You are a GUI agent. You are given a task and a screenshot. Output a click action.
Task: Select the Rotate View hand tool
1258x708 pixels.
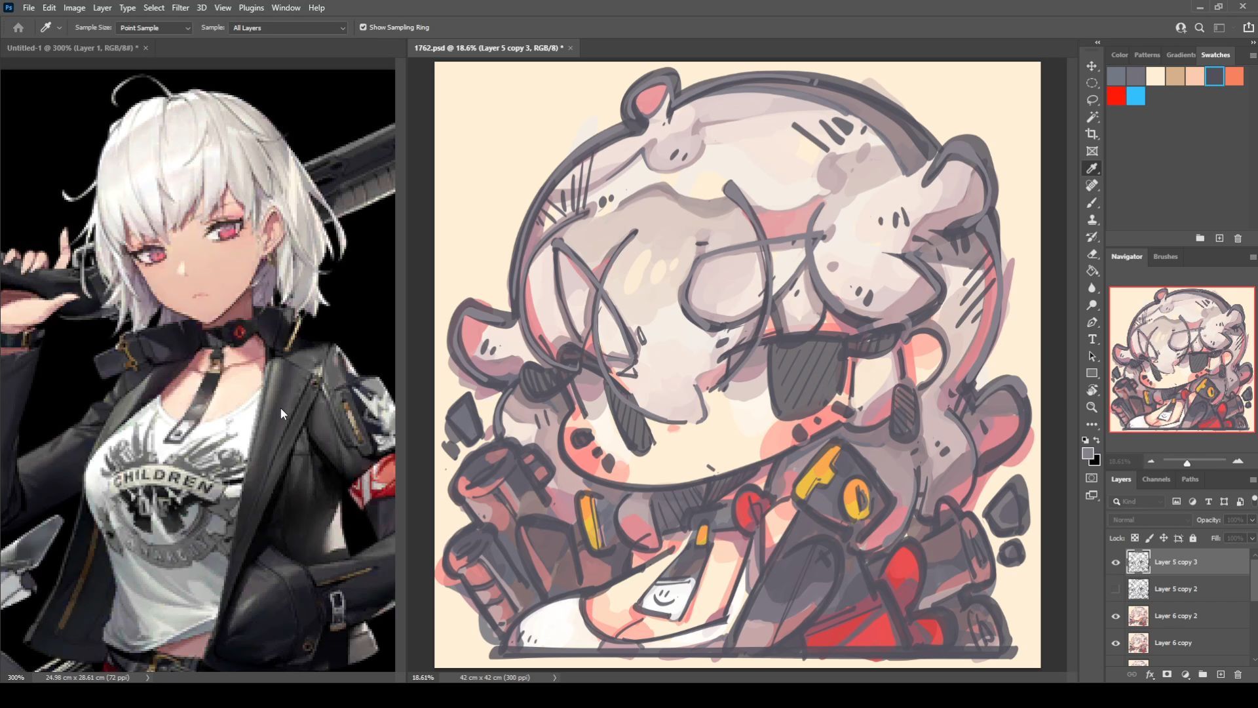coord(1092,390)
